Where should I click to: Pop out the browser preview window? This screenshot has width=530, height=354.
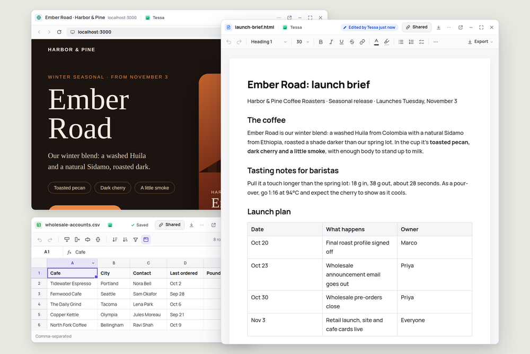[x=289, y=18]
